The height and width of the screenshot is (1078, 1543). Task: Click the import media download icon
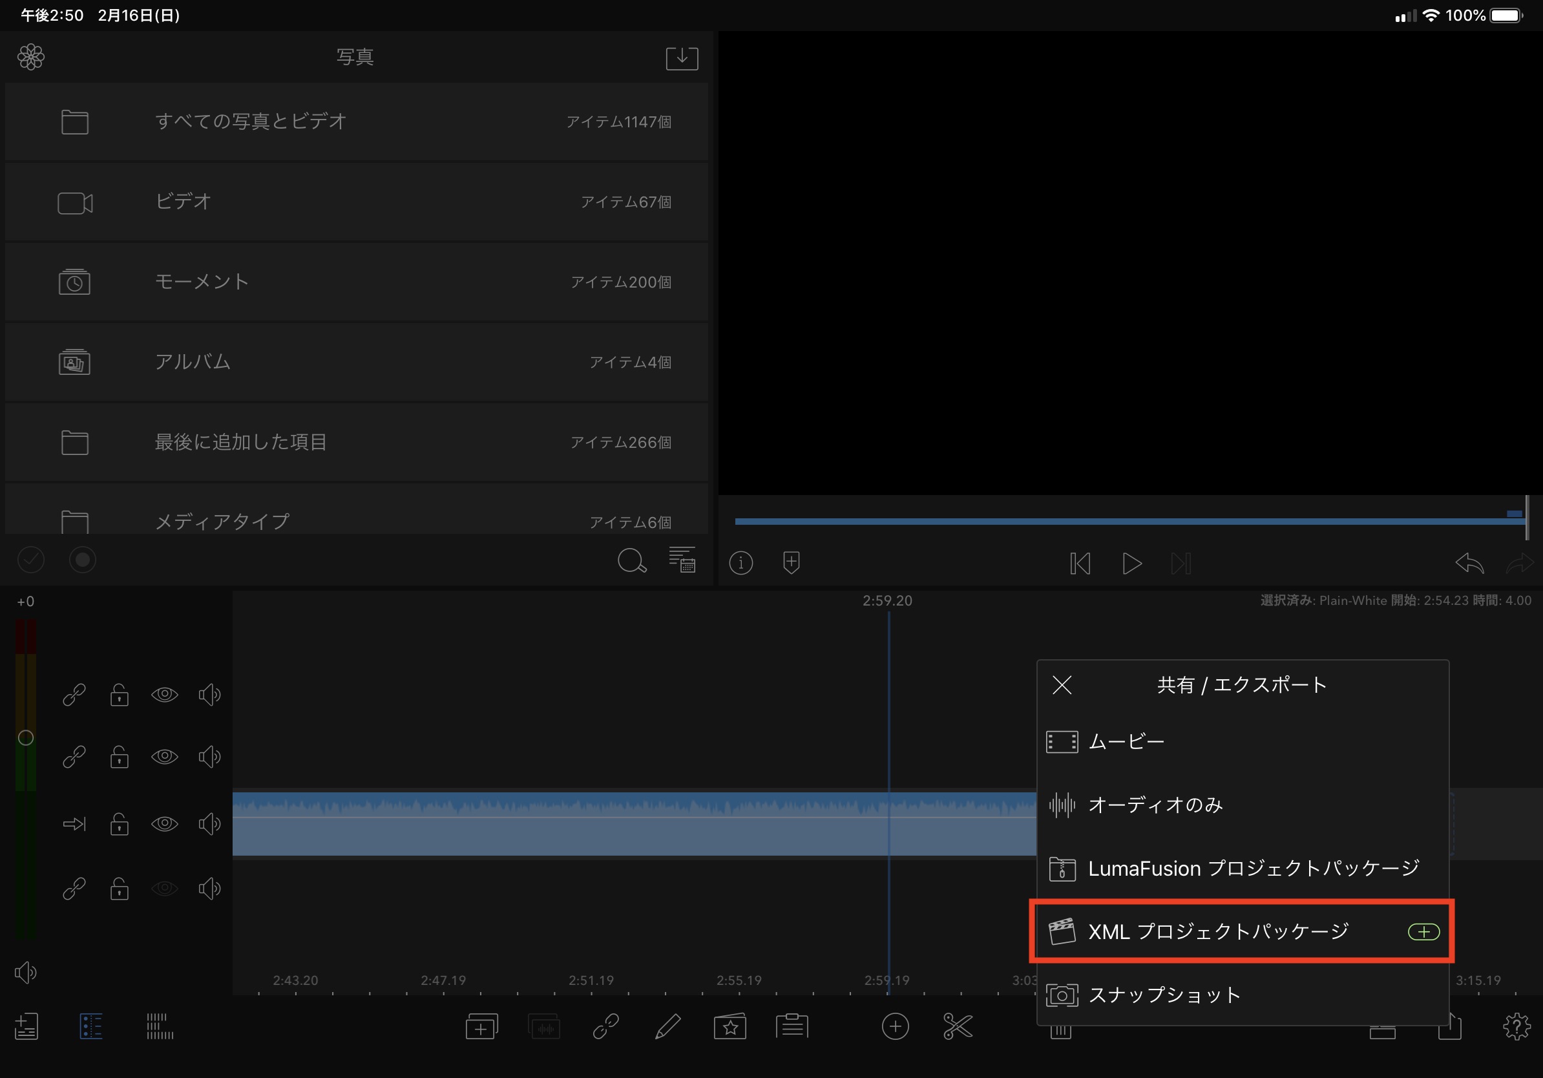click(682, 58)
